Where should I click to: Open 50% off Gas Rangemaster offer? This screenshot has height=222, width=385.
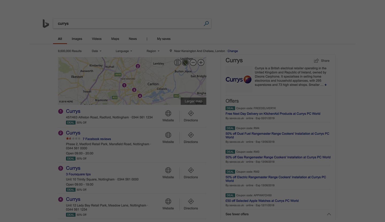coord(278,157)
